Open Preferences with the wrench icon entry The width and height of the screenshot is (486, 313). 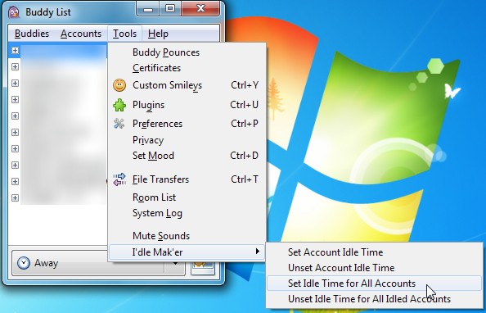pos(119,124)
